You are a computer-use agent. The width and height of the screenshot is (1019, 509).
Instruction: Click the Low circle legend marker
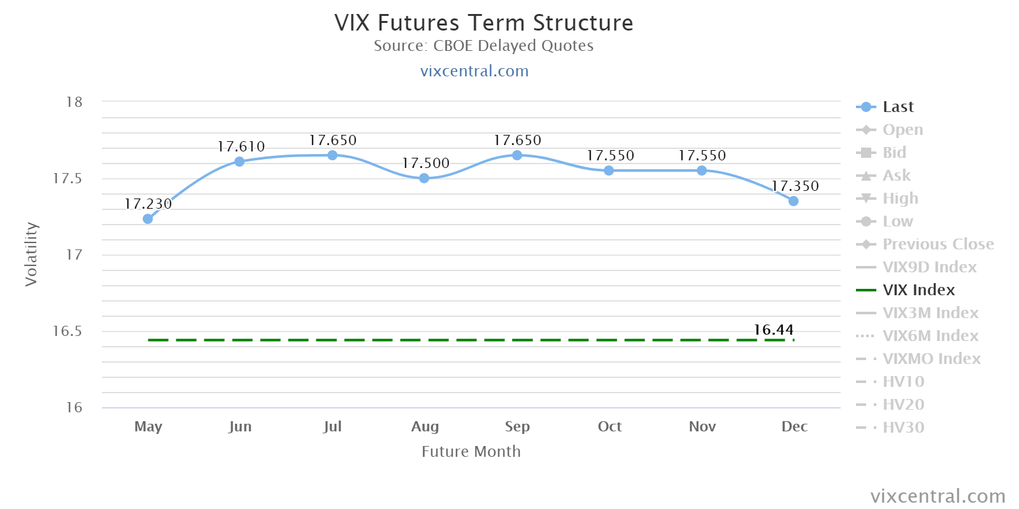click(x=866, y=221)
